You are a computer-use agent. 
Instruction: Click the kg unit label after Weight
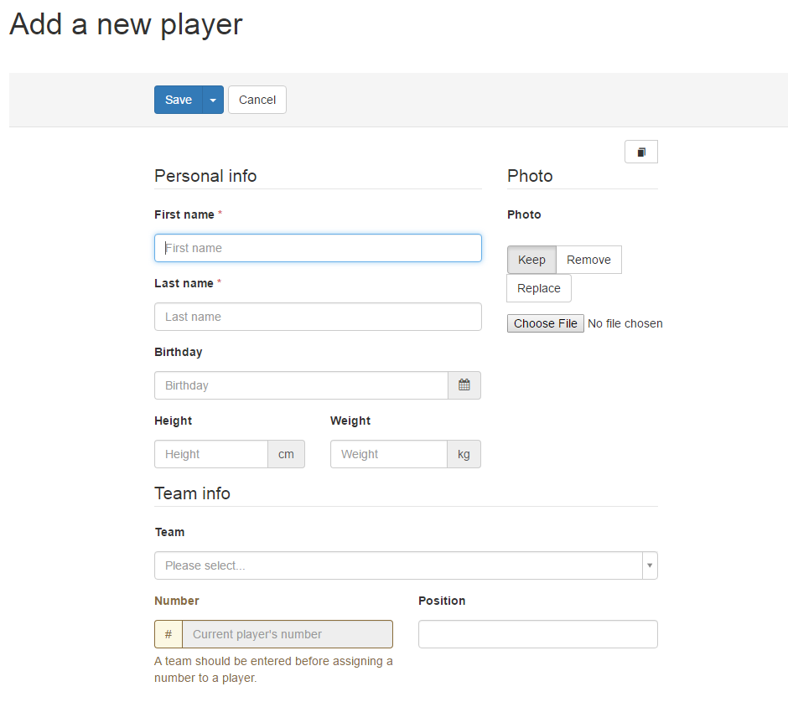(464, 454)
